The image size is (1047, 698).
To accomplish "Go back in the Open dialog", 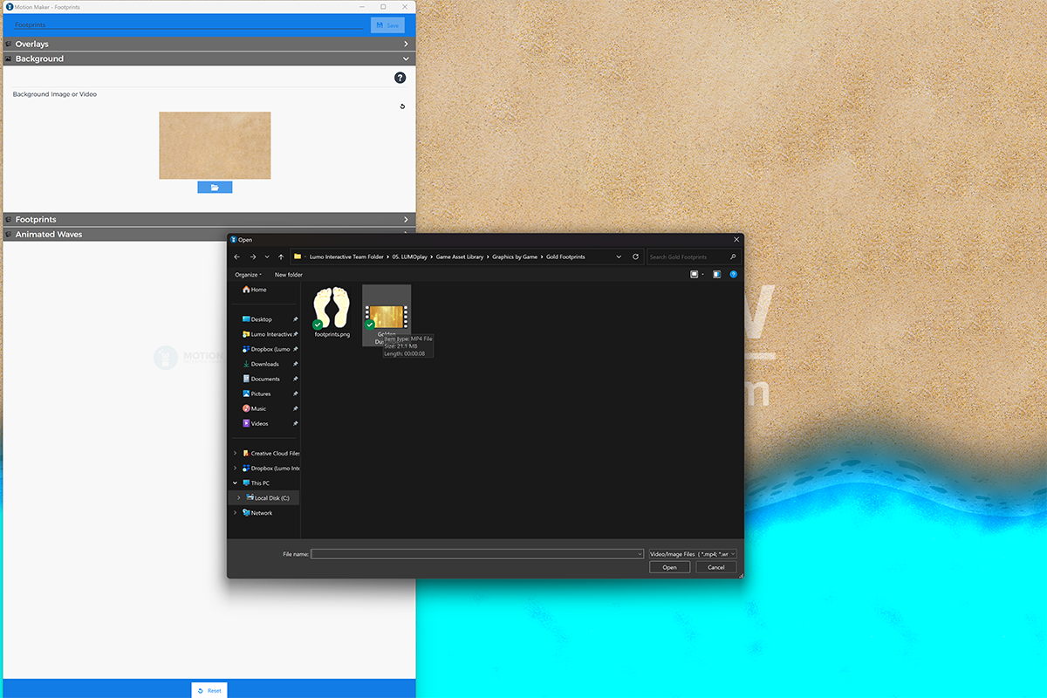I will pyautogui.click(x=237, y=257).
